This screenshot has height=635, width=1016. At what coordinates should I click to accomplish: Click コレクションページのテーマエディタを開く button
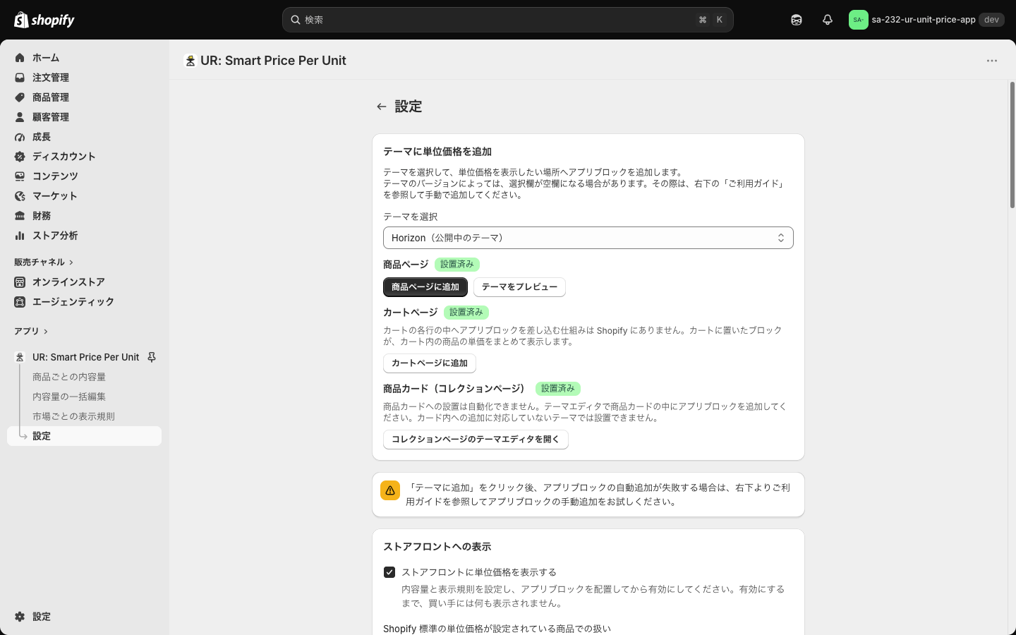tap(476, 440)
